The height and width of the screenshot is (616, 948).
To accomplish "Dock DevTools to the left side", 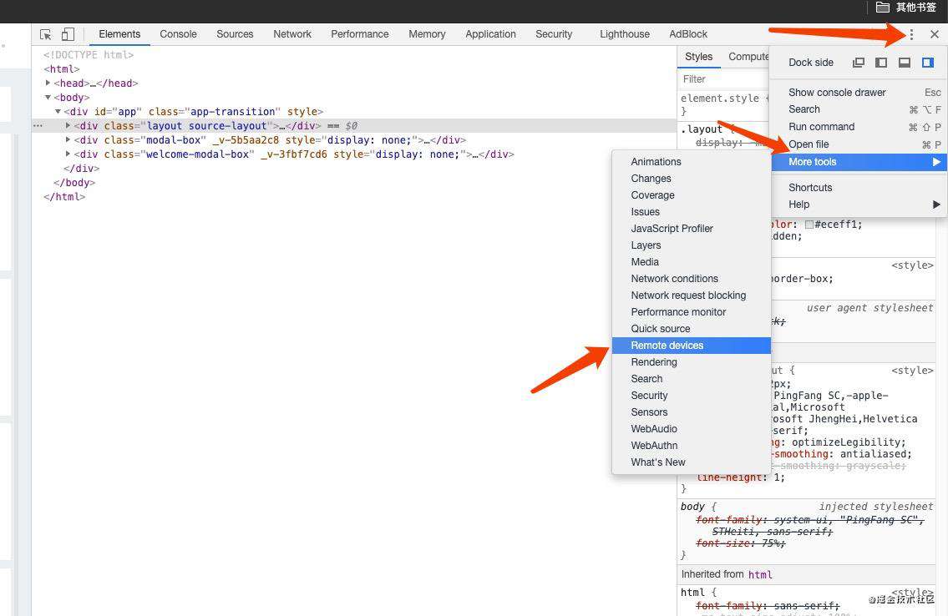I will [881, 63].
